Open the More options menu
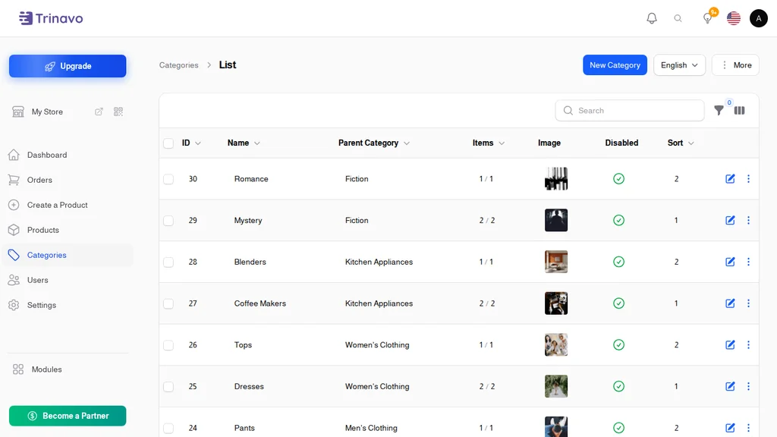The width and height of the screenshot is (777, 437). tap(735, 65)
